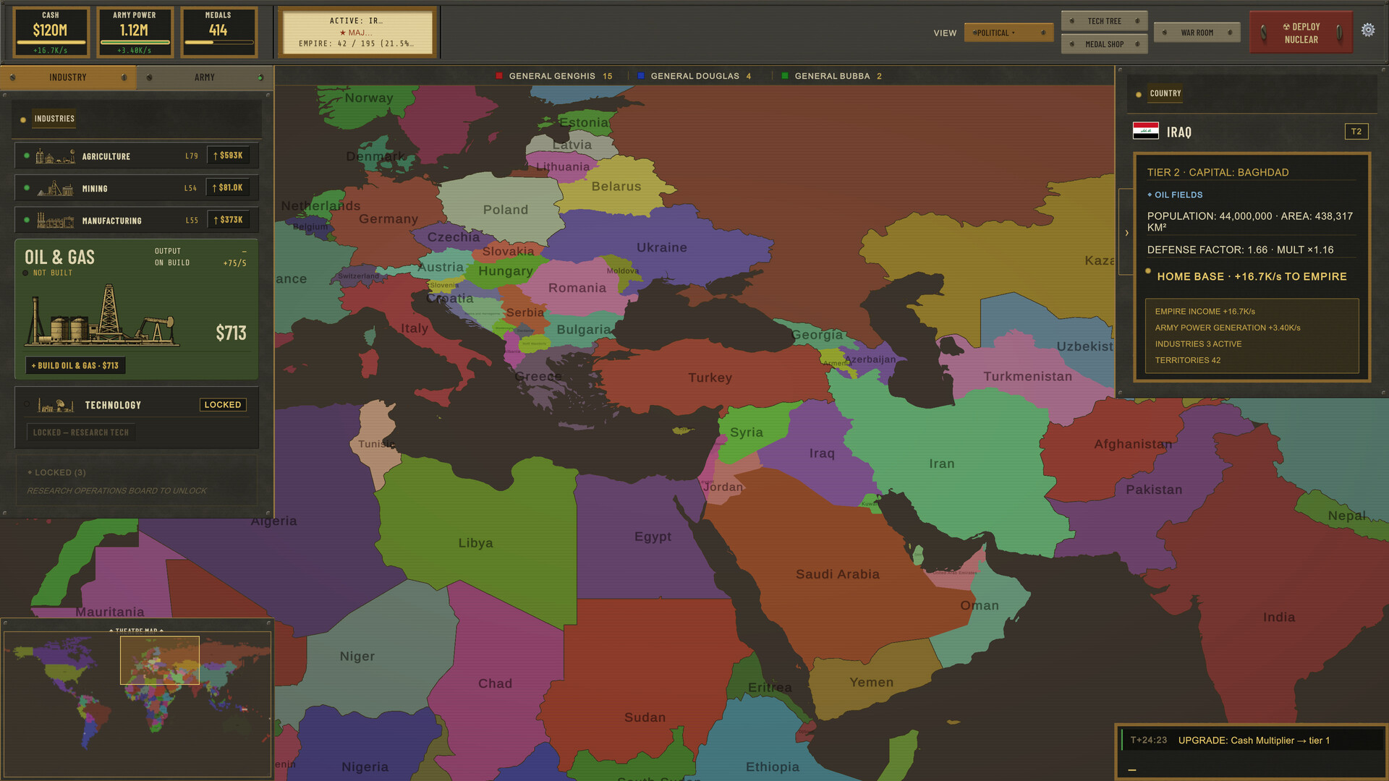Screen dimensions: 1389x781
Task: Click General Bubba green color swatch
Action: (x=785, y=76)
